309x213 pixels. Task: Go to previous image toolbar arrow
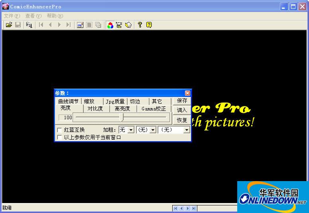(x=50, y=25)
